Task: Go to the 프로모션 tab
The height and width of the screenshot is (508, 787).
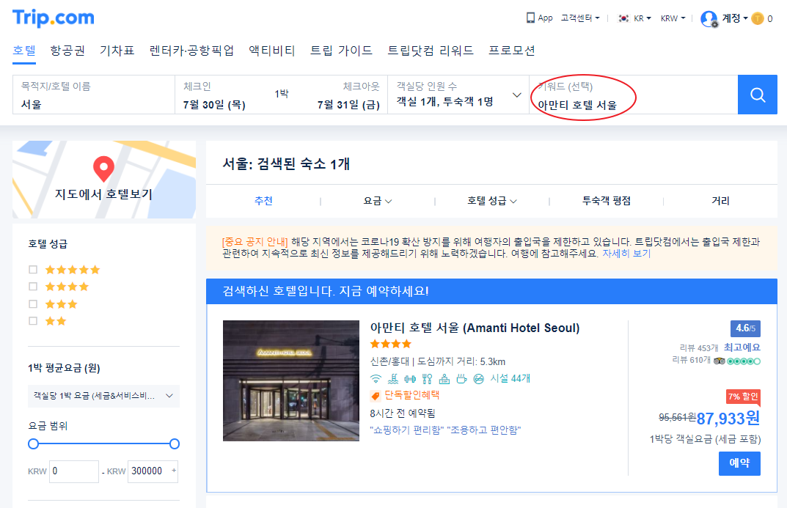Action: coord(512,51)
